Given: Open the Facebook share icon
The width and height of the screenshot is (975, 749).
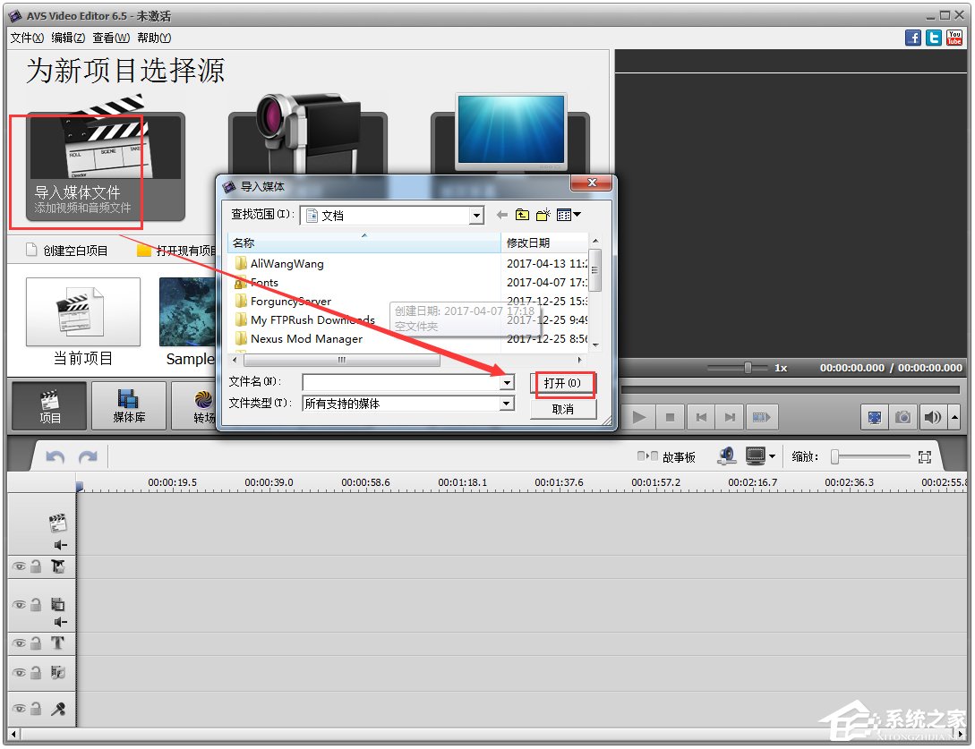Looking at the screenshot, I should pyautogui.click(x=913, y=38).
